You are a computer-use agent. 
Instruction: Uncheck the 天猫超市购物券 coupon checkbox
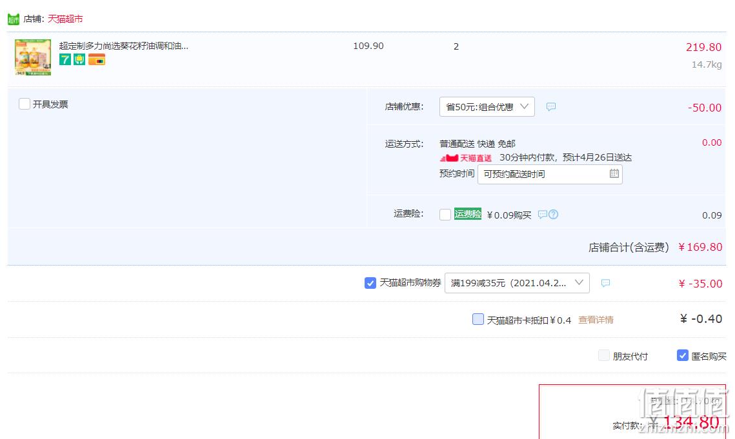[x=370, y=283]
